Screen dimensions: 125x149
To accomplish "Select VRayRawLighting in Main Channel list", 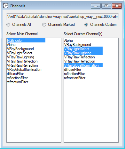I will click(x=20, y=57).
